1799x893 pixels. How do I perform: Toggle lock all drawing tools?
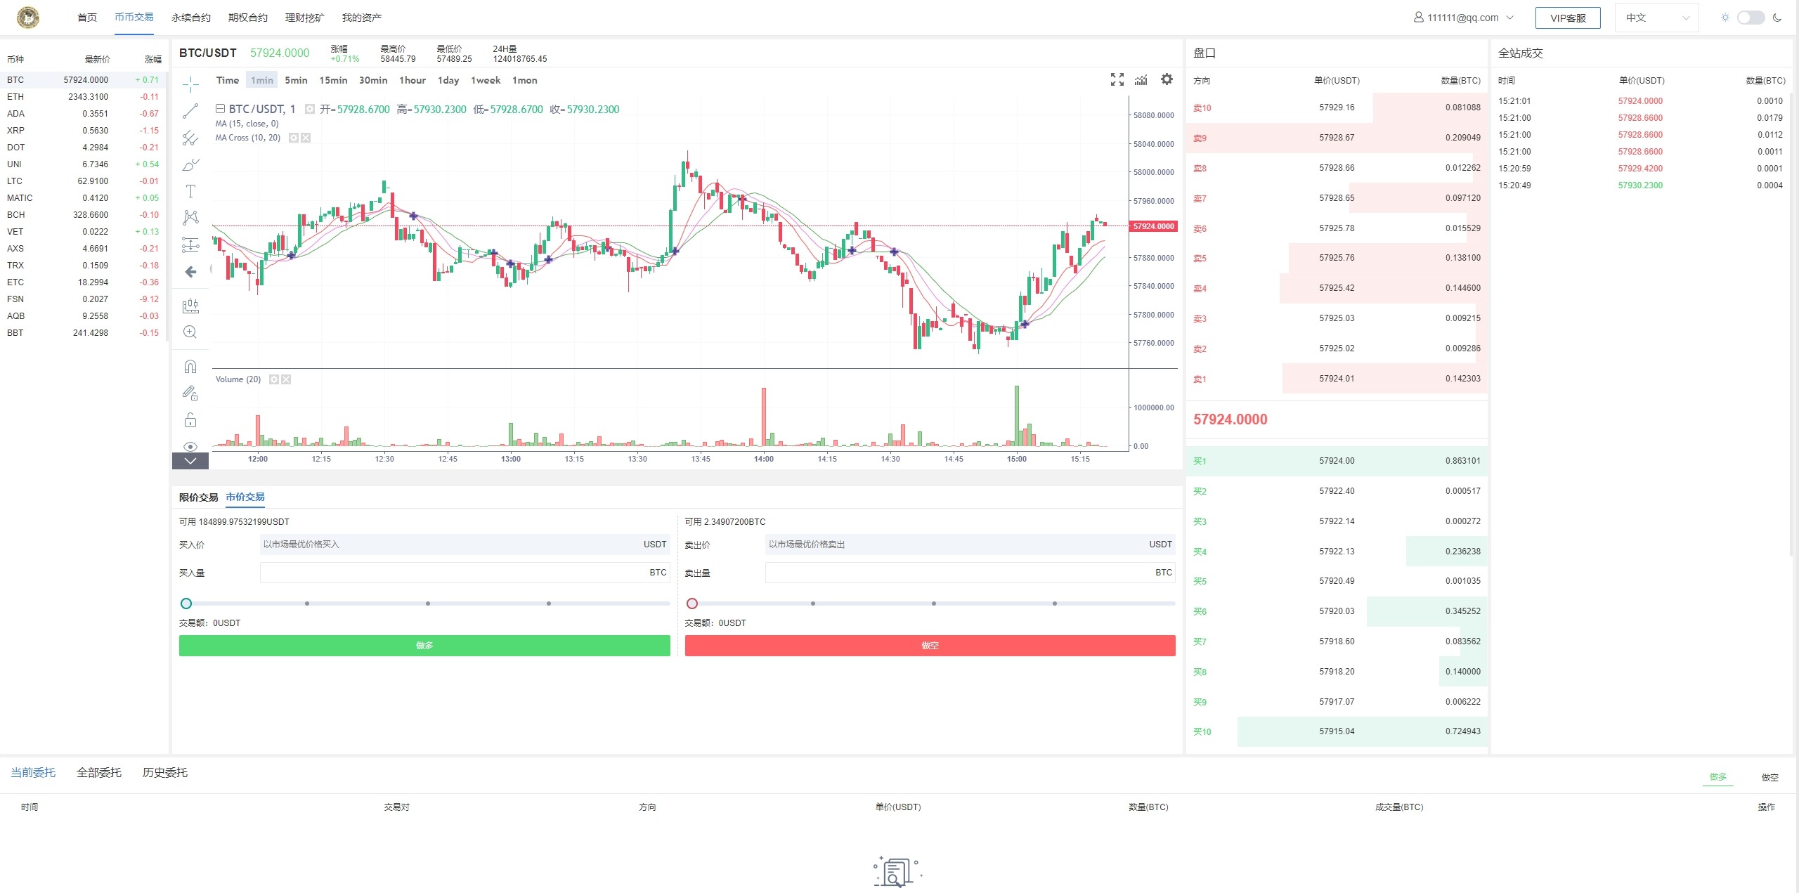[190, 420]
